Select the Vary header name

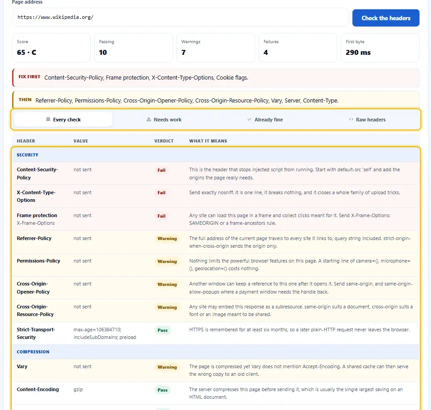[x=22, y=366]
